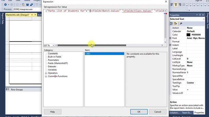
Task: Pin the Properties panel with auto-hide icon
Action: click(200, 15)
